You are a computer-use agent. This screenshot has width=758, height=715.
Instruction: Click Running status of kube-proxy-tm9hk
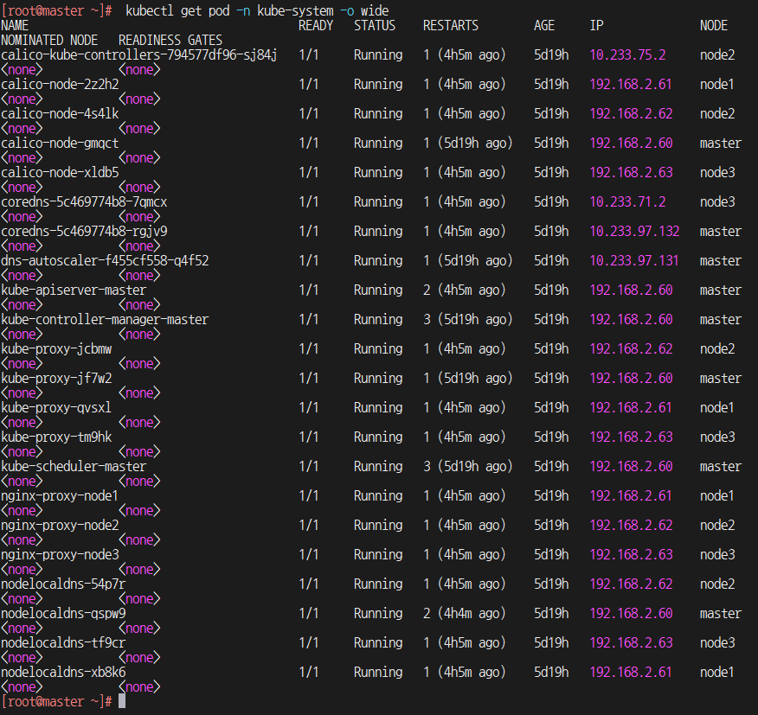(378, 437)
